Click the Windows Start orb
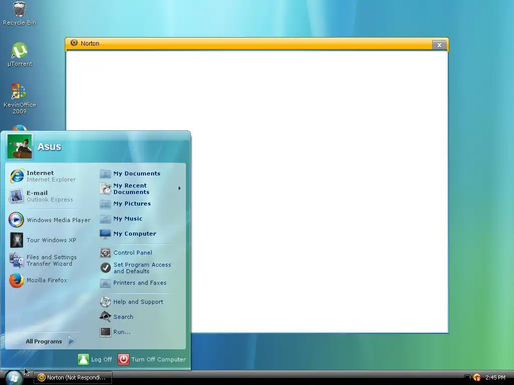Viewport: 514px width, 385px height. (14, 378)
